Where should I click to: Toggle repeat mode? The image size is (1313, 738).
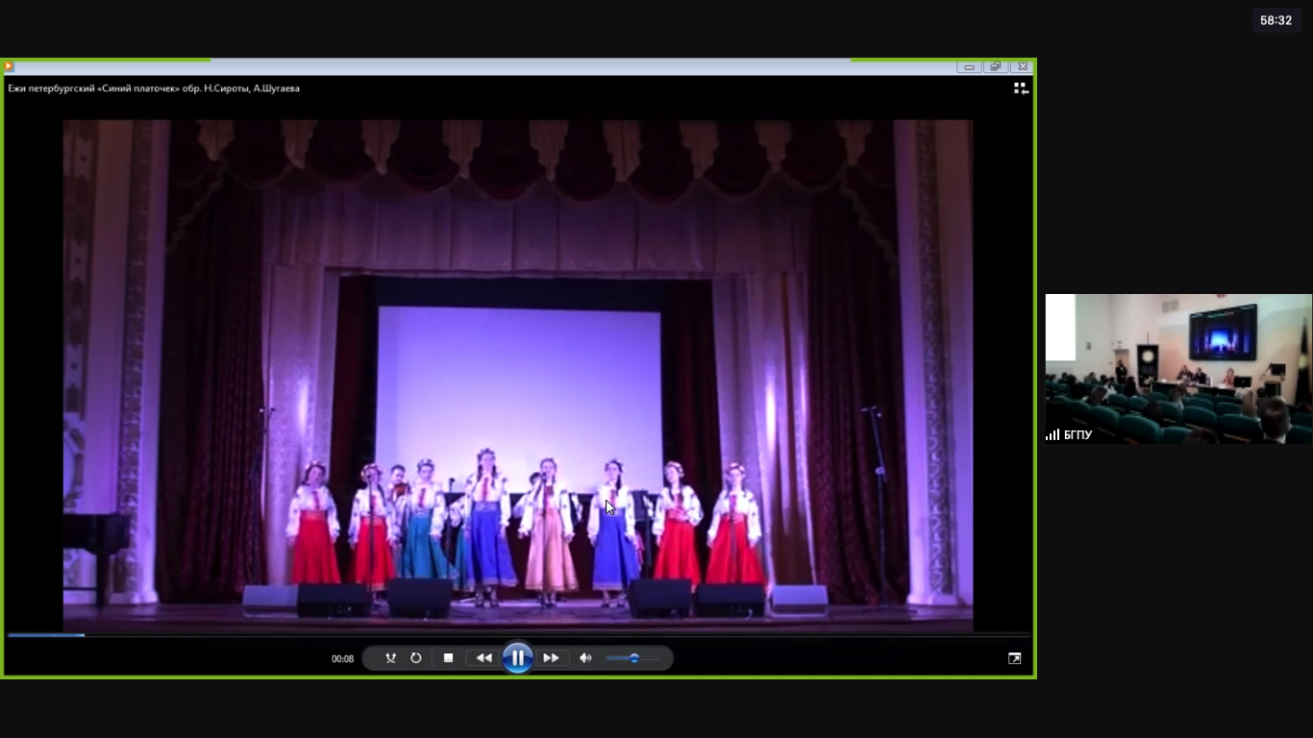[416, 658]
